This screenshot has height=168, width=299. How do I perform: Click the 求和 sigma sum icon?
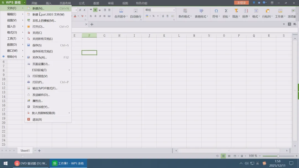click(226, 11)
